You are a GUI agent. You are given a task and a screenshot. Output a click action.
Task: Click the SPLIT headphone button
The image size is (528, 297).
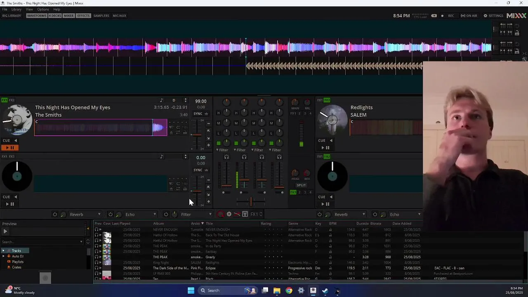[301, 185]
